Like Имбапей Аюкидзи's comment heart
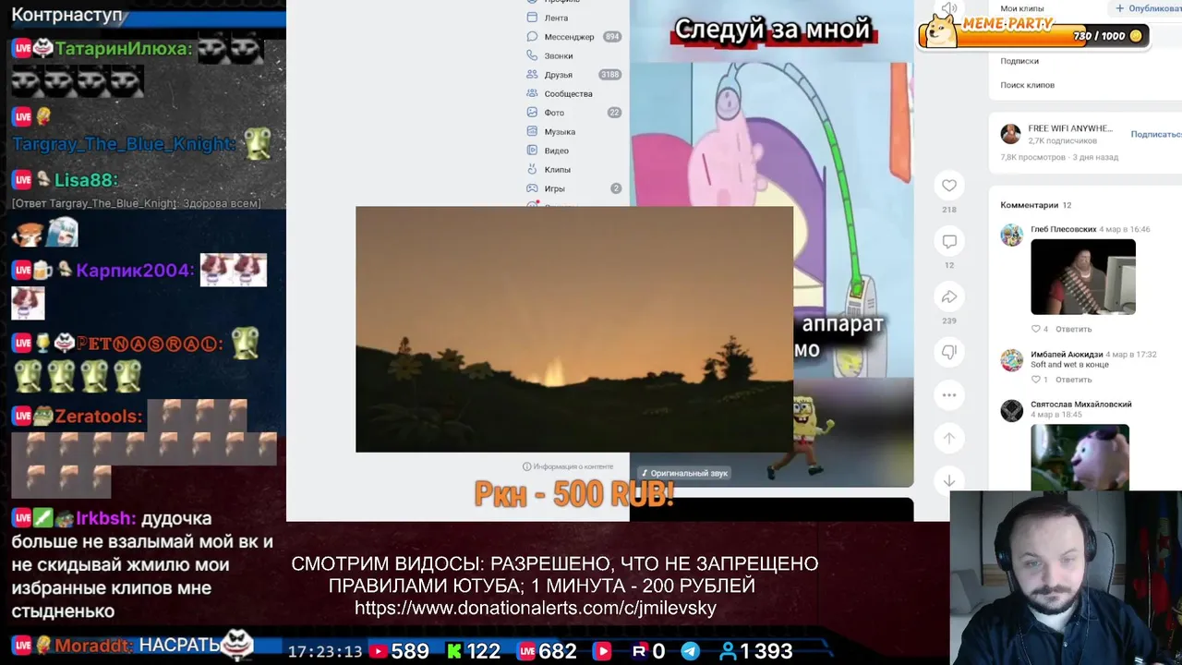The height and width of the screenshot is (665, 1182). click(x=1036, y=380)
